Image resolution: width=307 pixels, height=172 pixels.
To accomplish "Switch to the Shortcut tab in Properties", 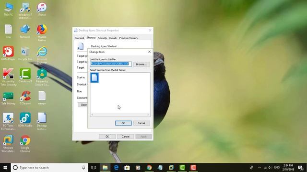I will (91, 38).
